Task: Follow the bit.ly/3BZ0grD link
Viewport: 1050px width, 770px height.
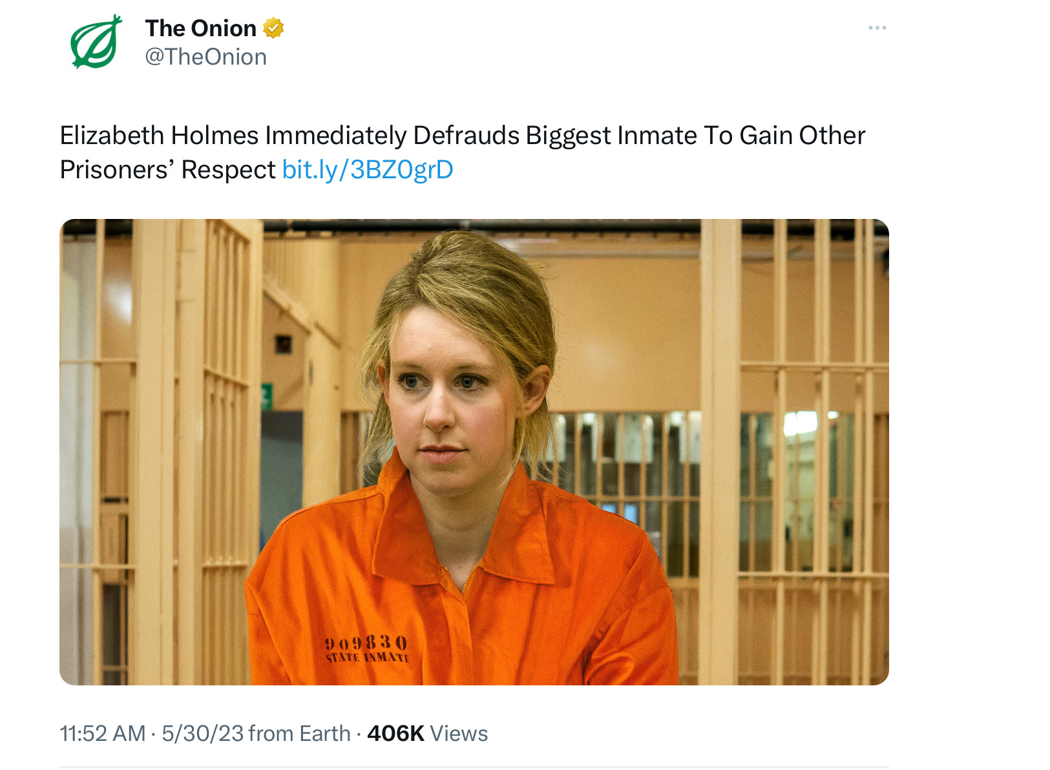Action: (368, 170)
